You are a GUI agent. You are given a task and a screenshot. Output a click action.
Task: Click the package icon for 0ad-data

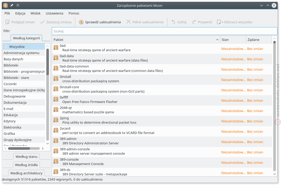click(56, 58)
